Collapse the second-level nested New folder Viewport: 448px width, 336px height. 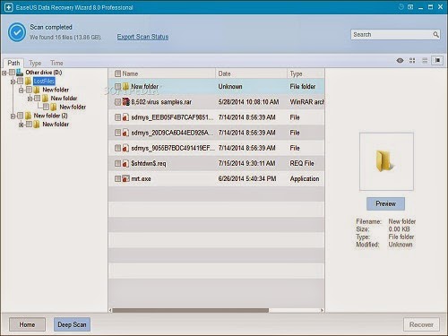pos(30,99)
